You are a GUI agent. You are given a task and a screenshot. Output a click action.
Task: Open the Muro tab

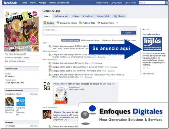(47, 16)
